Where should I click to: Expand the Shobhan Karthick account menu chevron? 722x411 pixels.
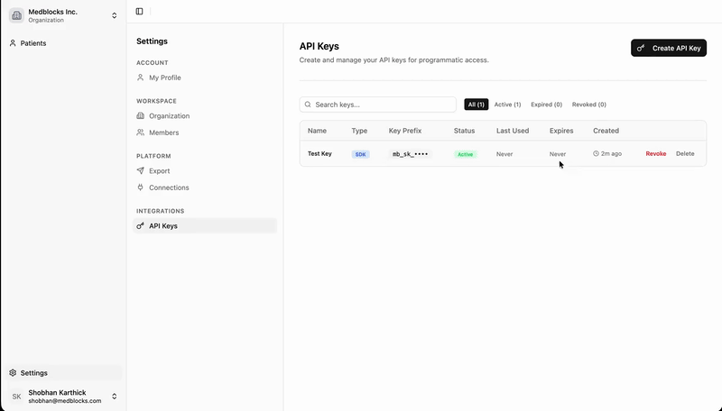click(115, 397)
